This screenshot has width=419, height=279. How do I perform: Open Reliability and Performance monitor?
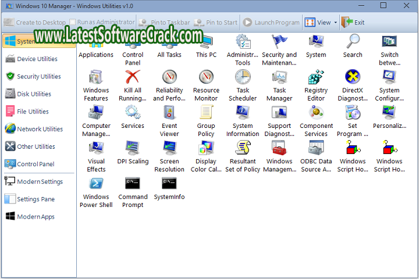click(x=169, y=85)
